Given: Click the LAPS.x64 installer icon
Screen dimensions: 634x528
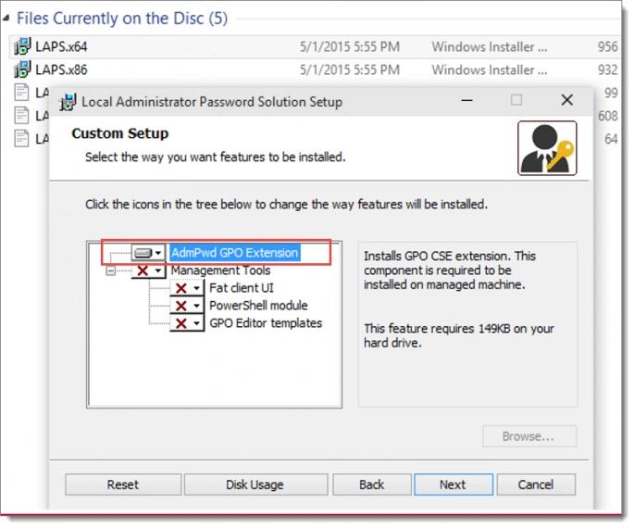Looking at the screenshot, I should [22, 46].
